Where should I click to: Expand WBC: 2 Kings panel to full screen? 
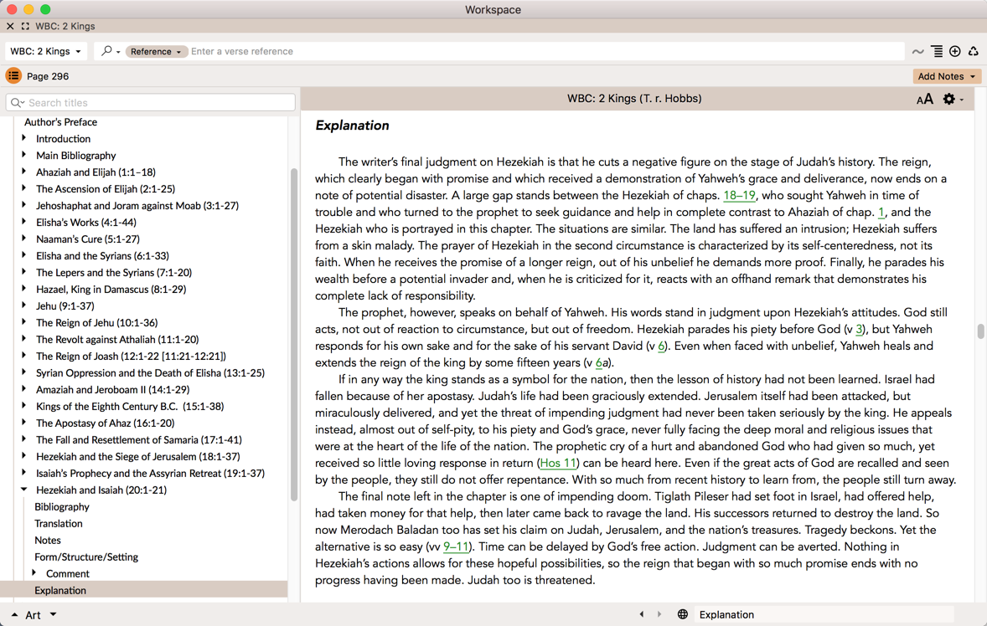[25, 27]
